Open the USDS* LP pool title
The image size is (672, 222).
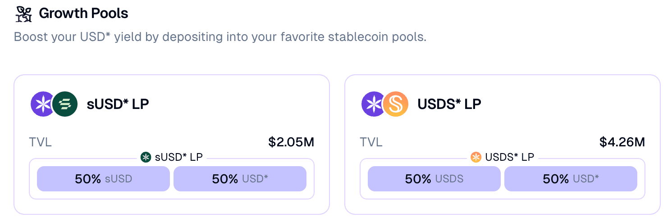click(x=449, y=104)
